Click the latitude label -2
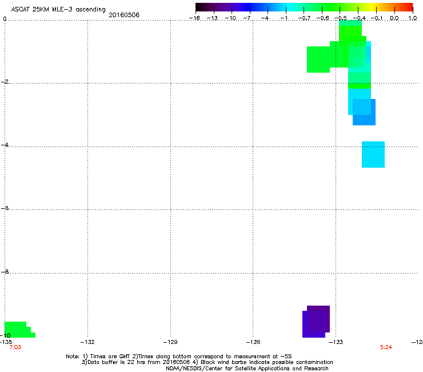 5,82
